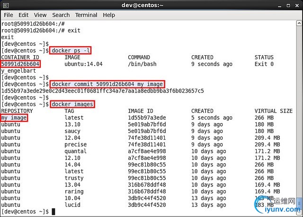The image size is (303, 217).
Task: Open the Edit menu
Action: 24,15
